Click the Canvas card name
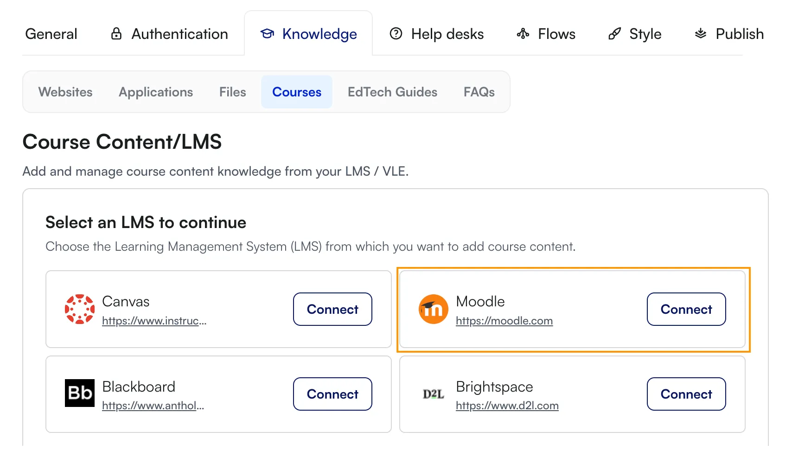Viewport: 792px width, 457px height. click(126, 301)
